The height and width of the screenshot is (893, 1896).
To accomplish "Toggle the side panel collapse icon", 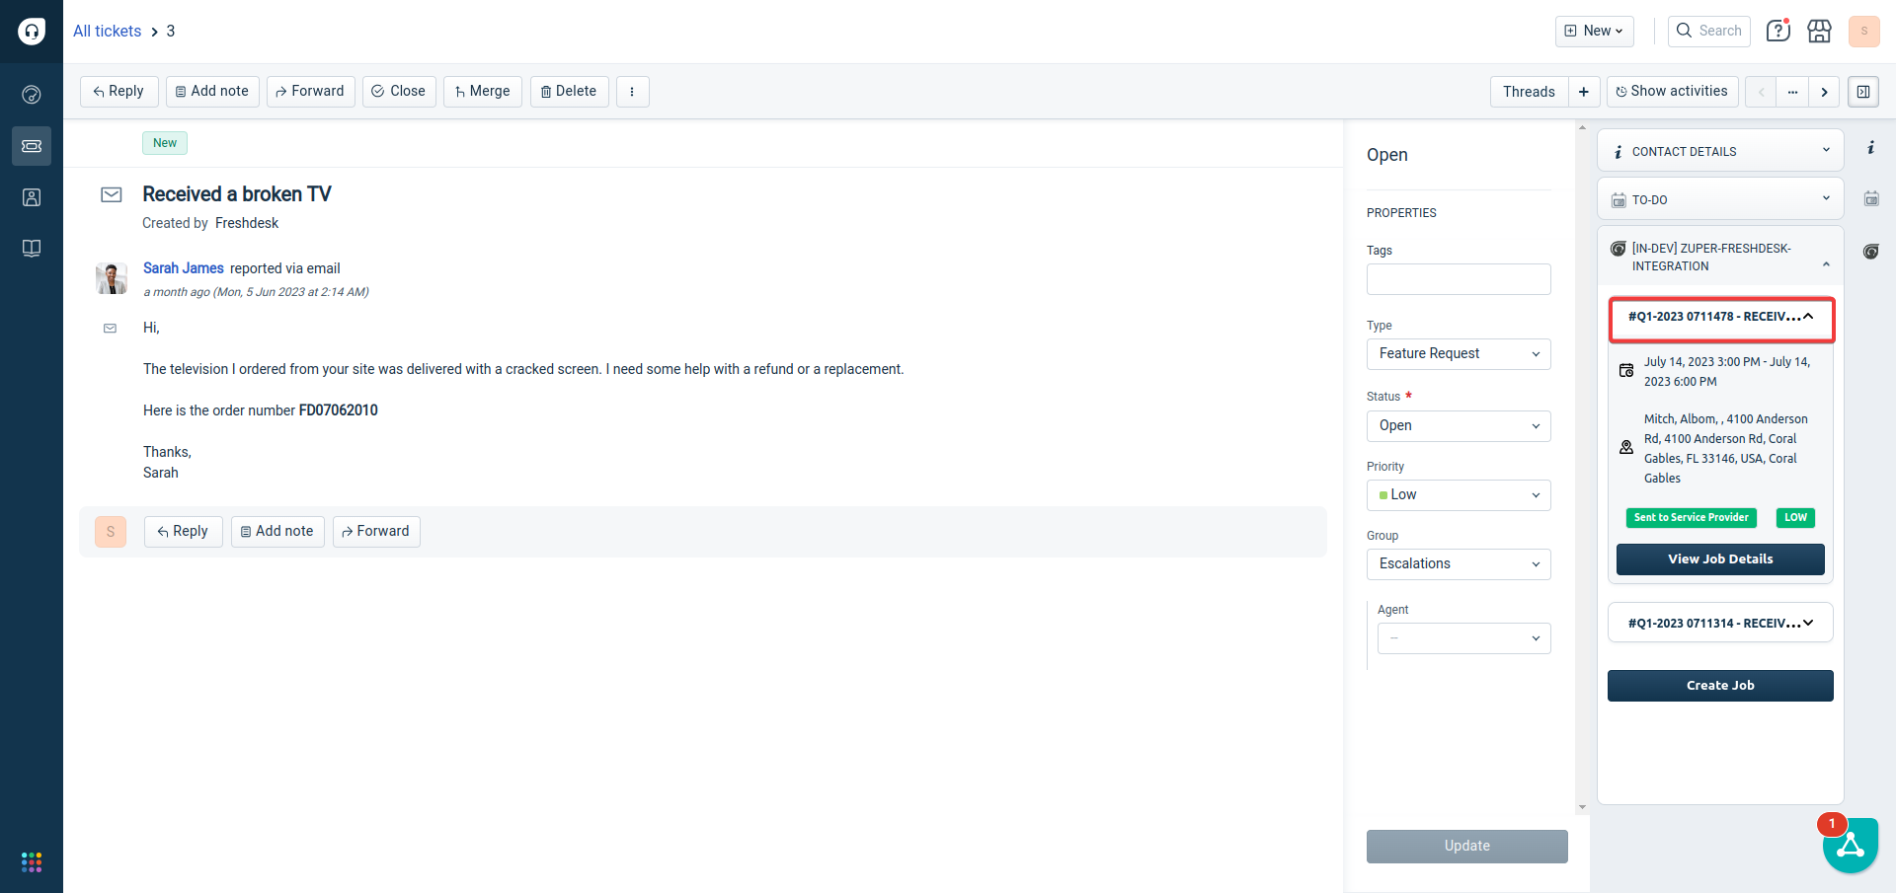I will (1862, 92).
